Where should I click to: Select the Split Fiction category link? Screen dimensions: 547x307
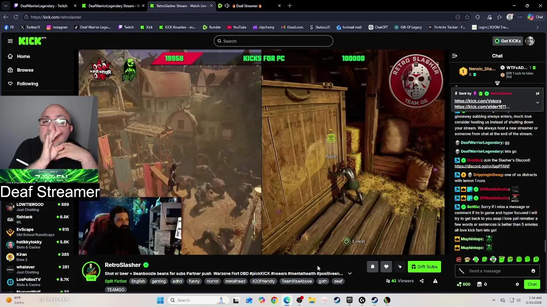pyautogui.click(x=115, y=281)
